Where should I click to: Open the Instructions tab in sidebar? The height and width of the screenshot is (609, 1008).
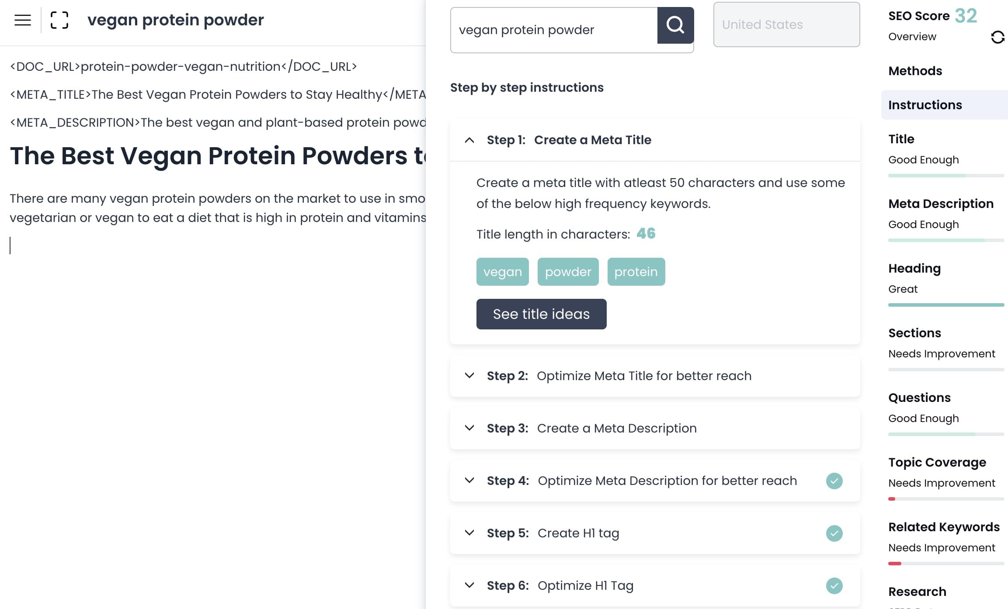925,105
